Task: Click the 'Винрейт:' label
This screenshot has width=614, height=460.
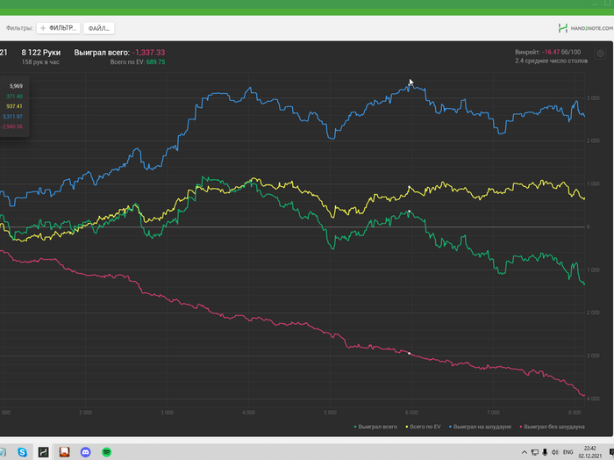Action: tap(527, 52)
